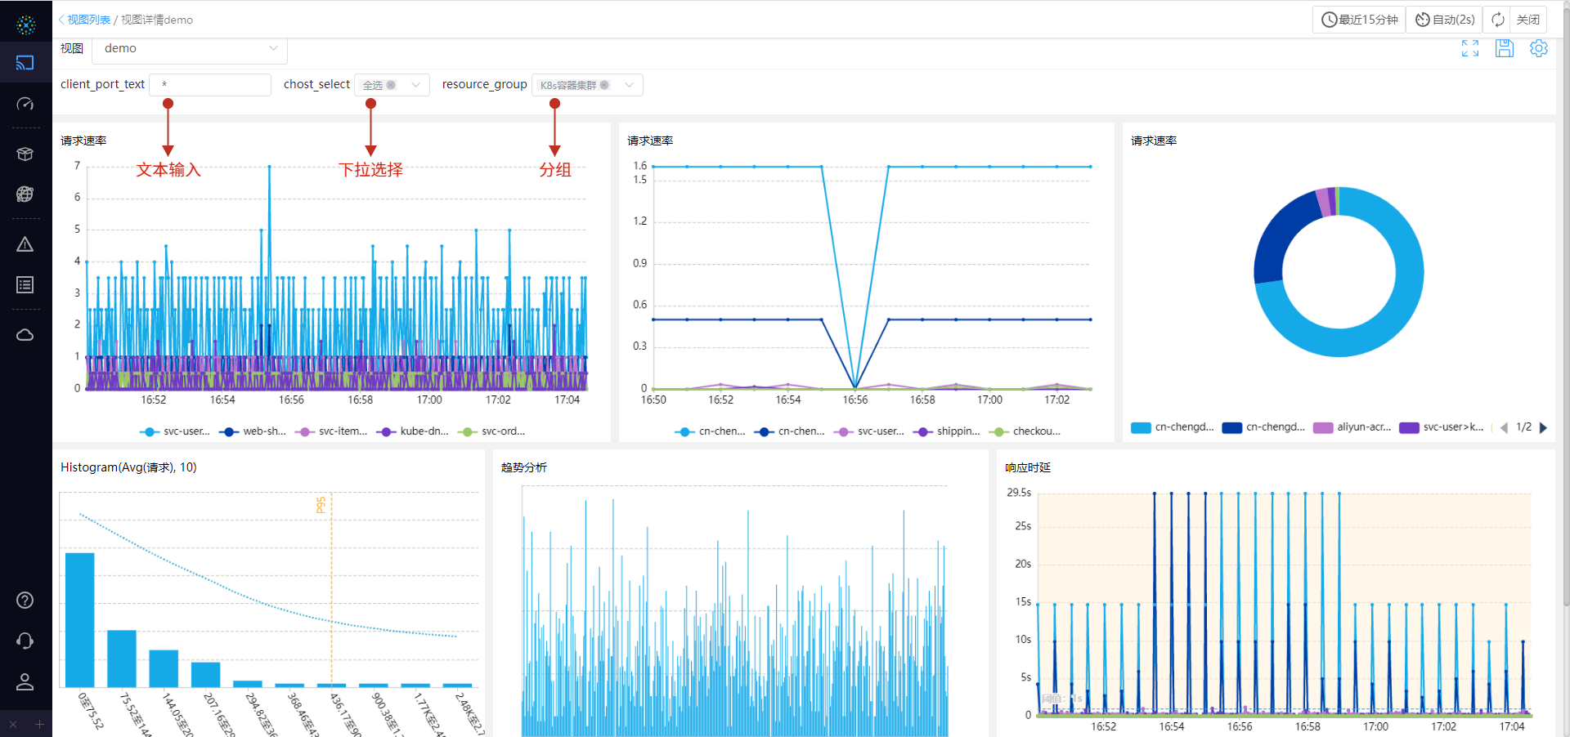
Task: Open the customer support headset icon
Action: click(x=25, y=641)
